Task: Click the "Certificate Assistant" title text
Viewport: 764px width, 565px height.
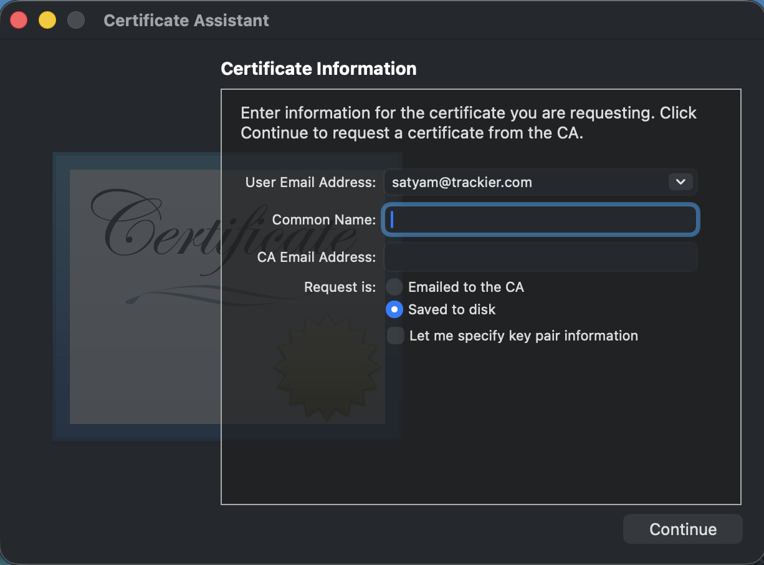Action: click(186, 20)
